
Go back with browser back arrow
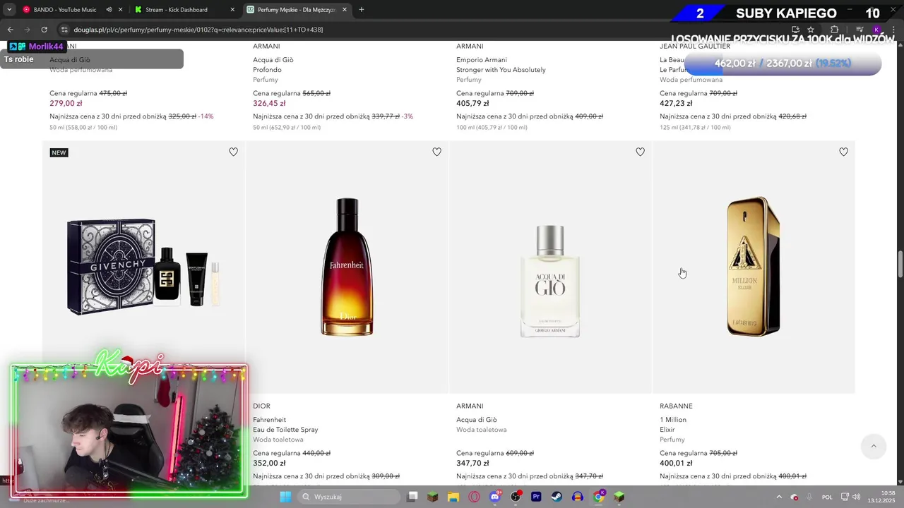10,30
